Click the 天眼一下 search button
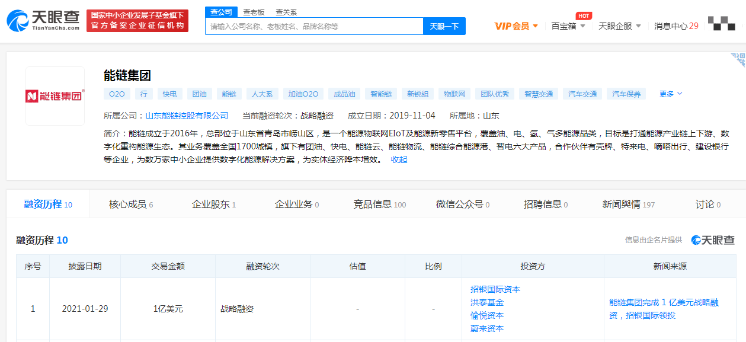 click(444, 26)
